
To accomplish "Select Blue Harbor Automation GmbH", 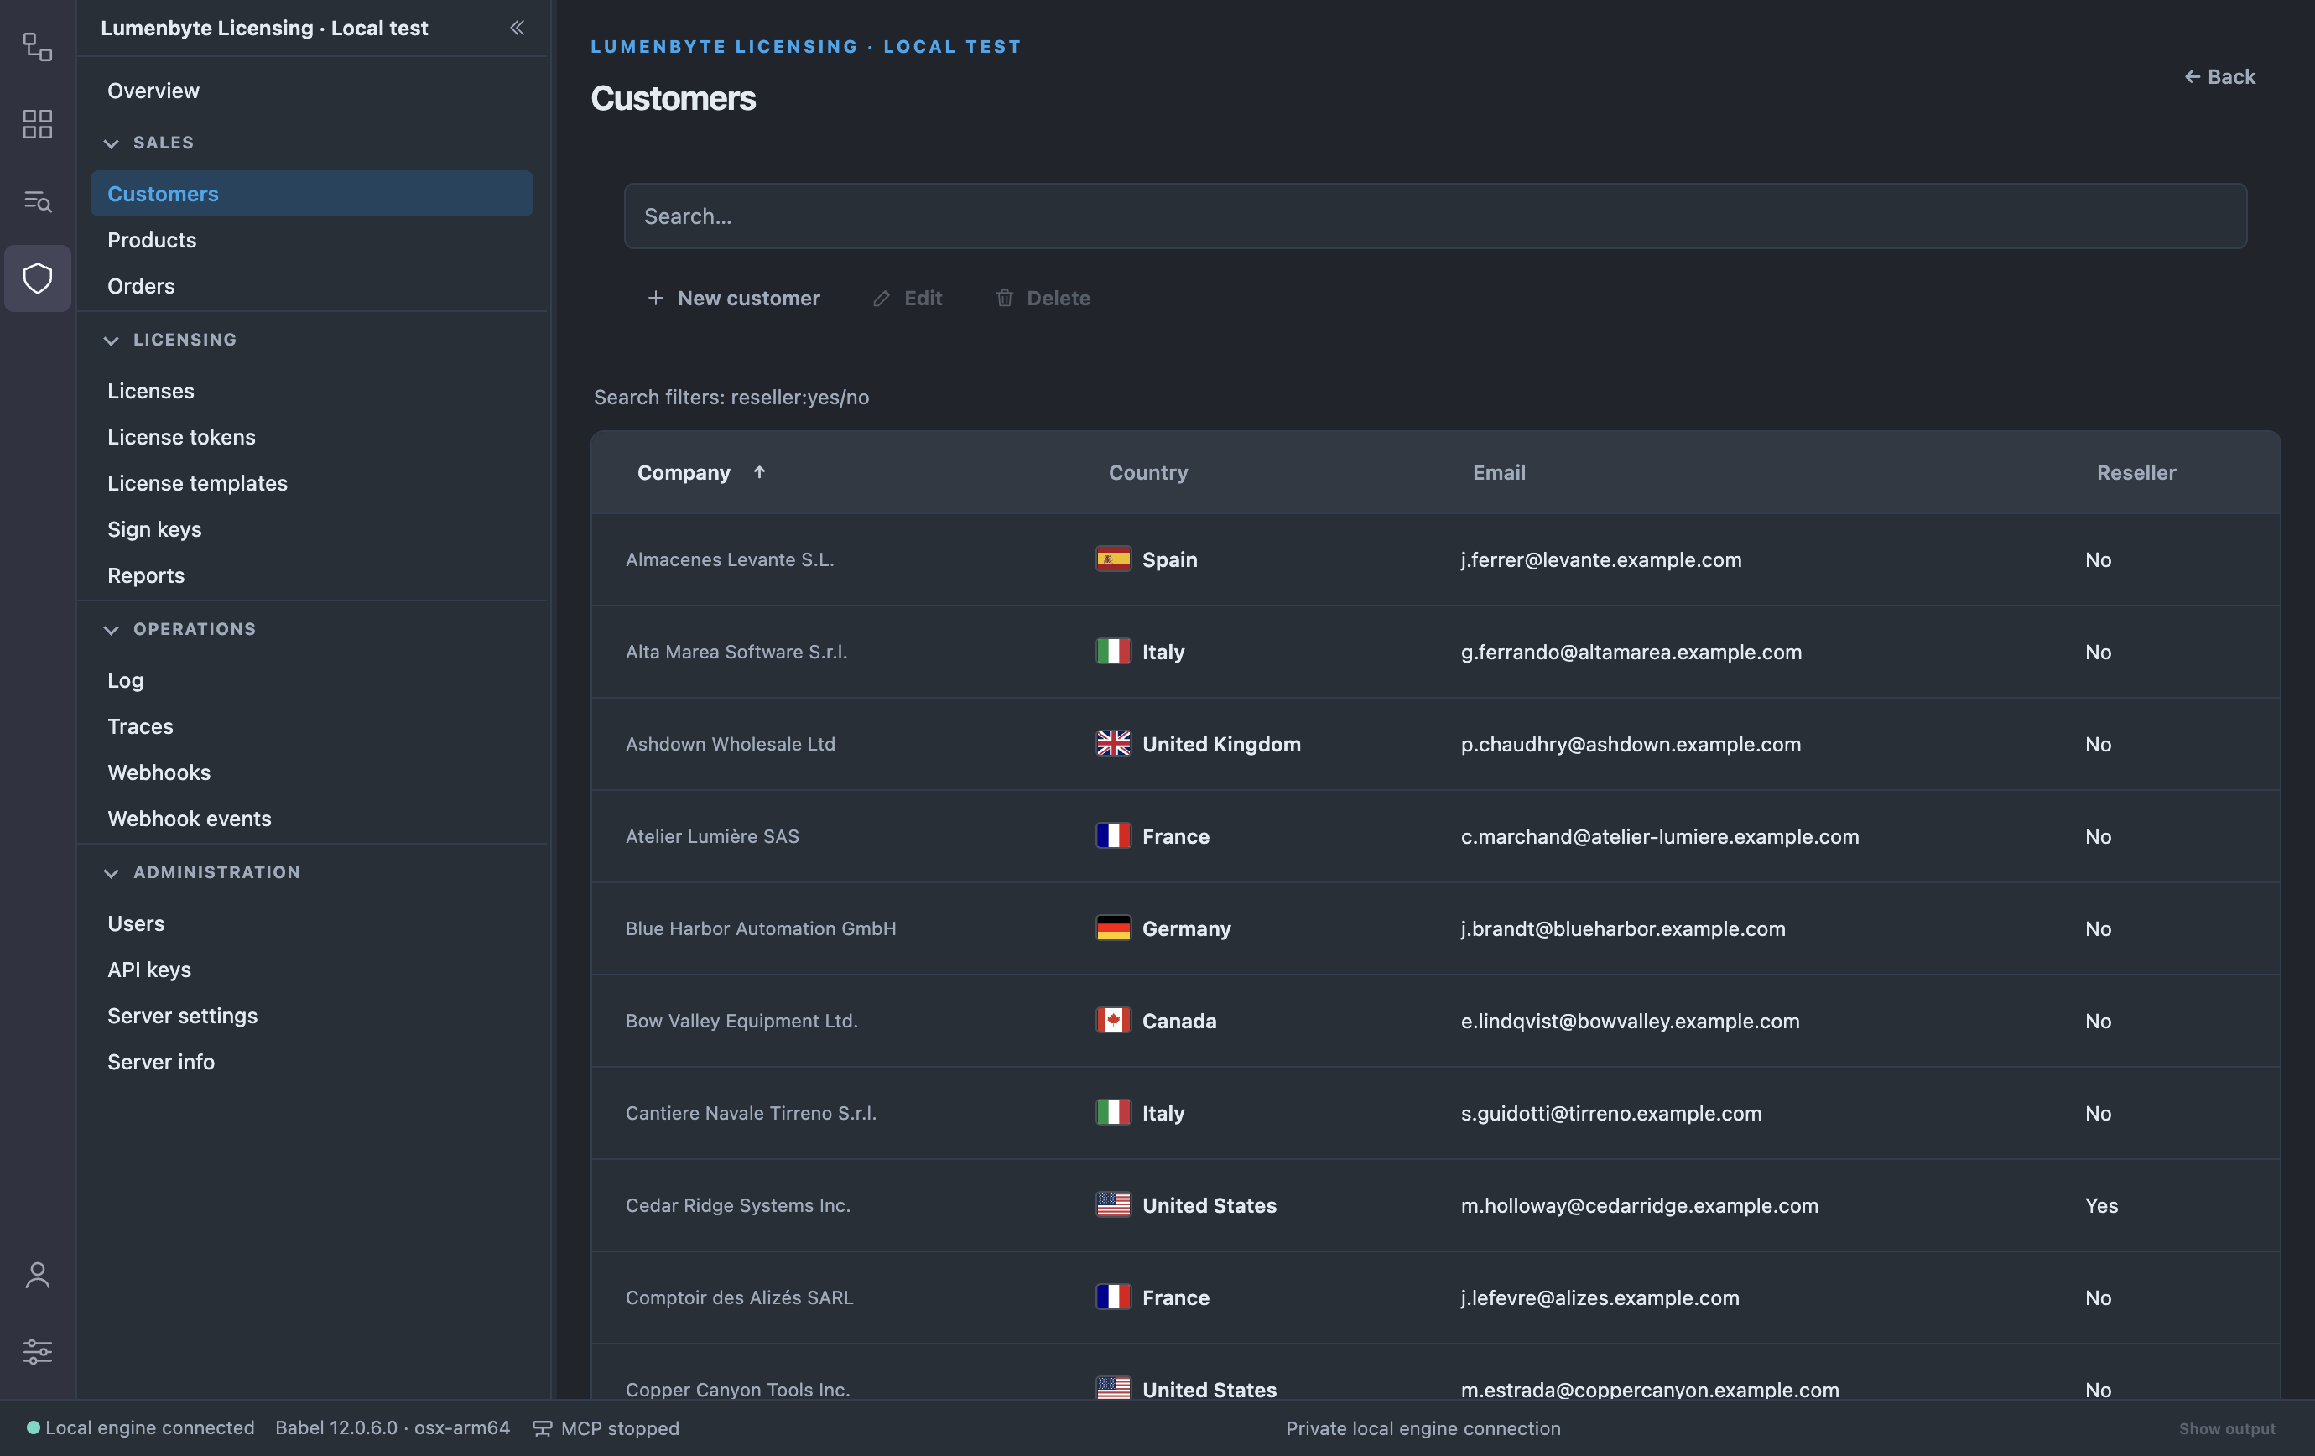I will coord(761,928).
